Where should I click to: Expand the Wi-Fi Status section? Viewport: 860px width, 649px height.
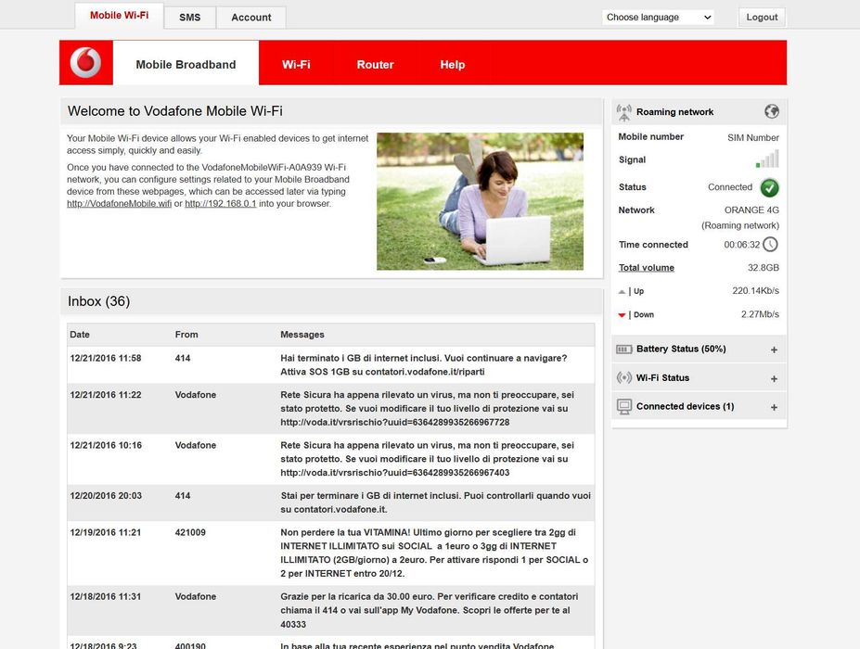[x=774, y=379]
